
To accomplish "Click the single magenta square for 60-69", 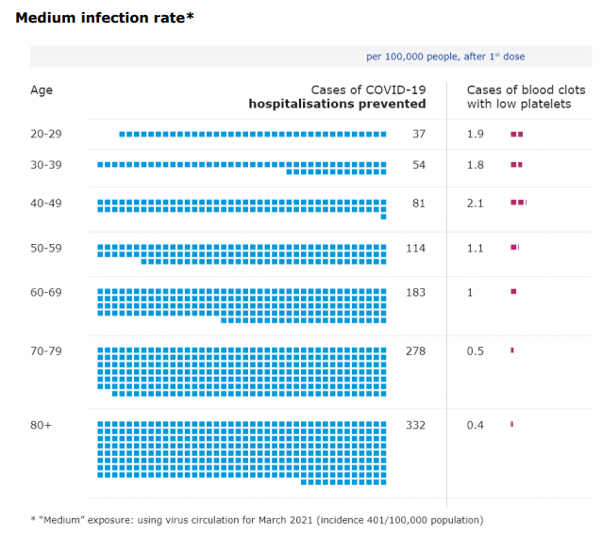I will 513,292.
